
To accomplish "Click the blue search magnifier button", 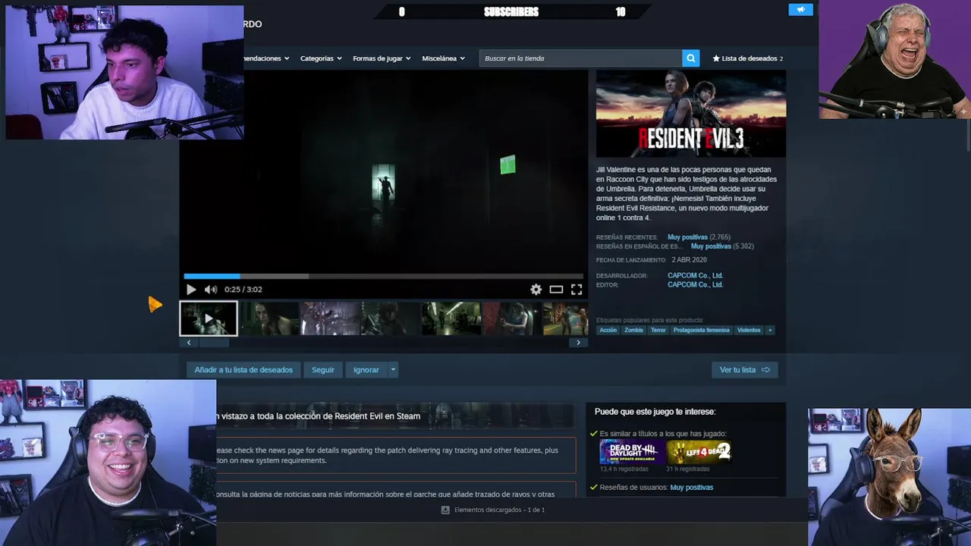I will click(x=690, y=58).
